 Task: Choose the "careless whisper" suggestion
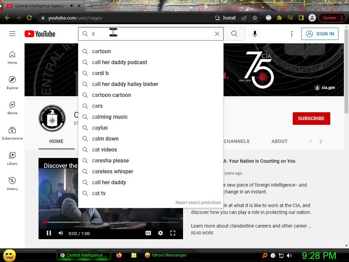[x=151, y=171]
